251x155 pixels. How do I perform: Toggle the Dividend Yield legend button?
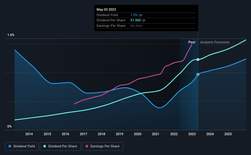point(22,146)
